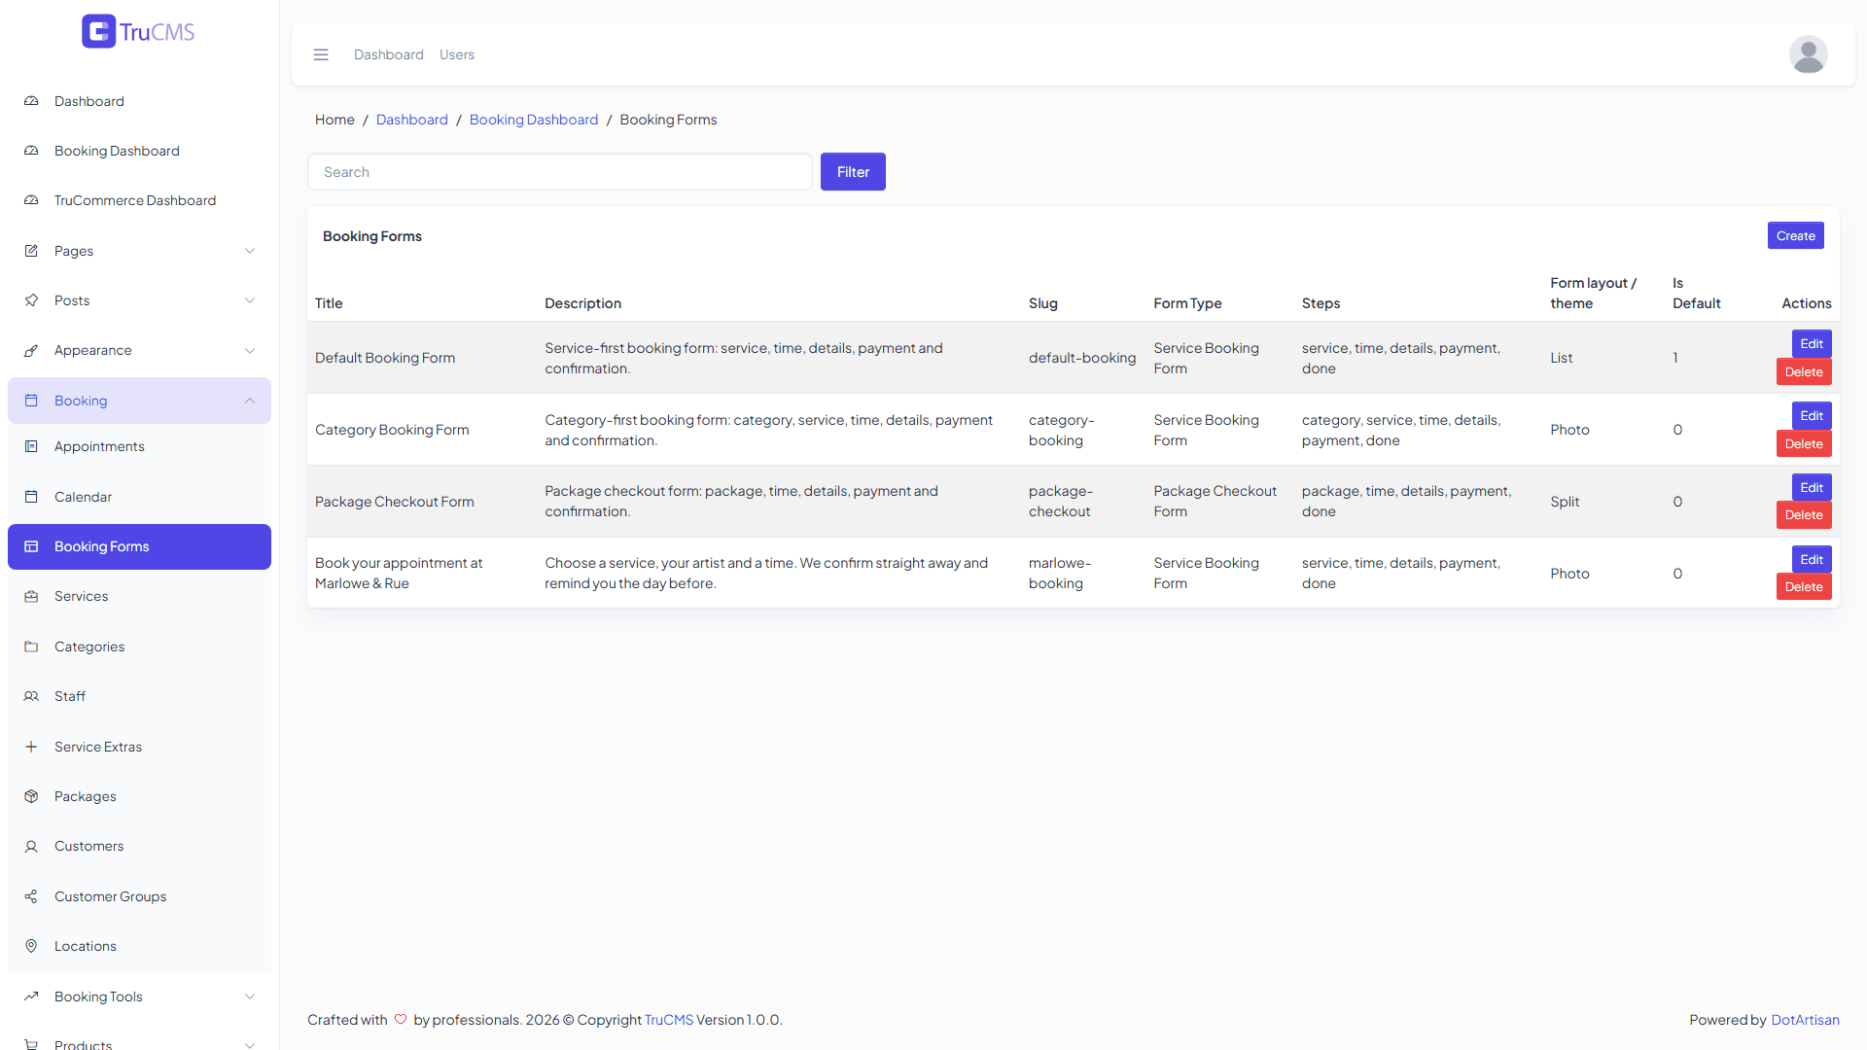This screenshot has width=1867, height=1050.
Task: Expand the Posts submenu chevron
Action: [x=250, y=300]
